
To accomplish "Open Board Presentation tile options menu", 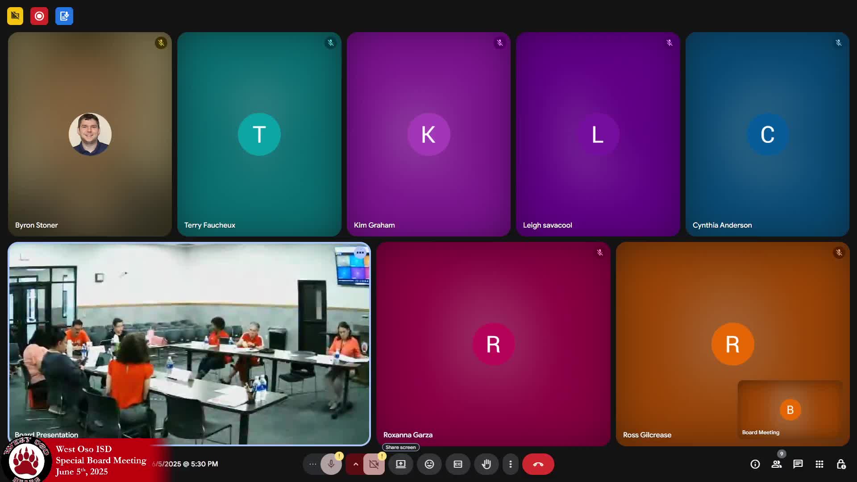I will tap(360, 253).
